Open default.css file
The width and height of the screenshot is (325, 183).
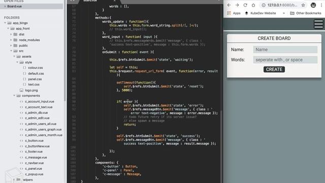point(36,73)
